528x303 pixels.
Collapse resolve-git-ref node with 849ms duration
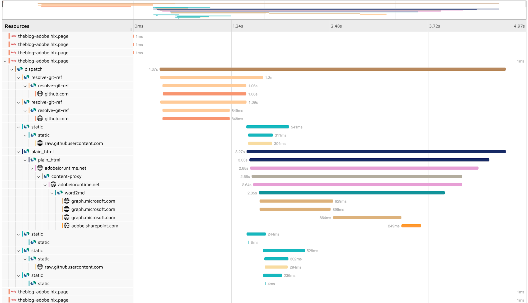25,111
